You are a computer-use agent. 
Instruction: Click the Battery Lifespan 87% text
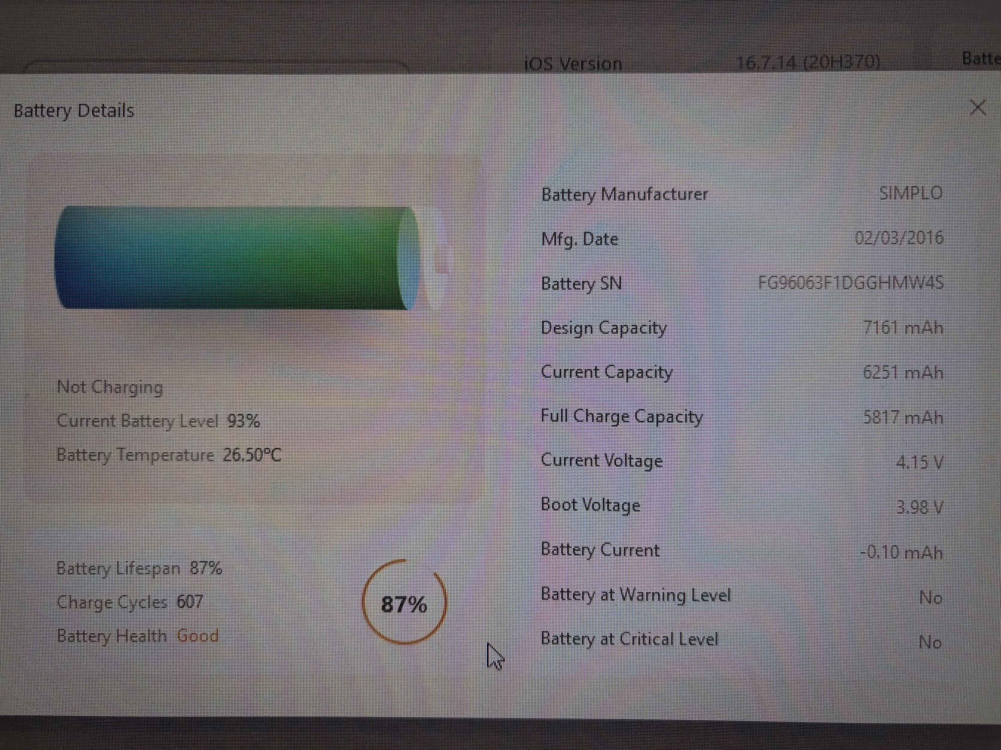point(139,568)
